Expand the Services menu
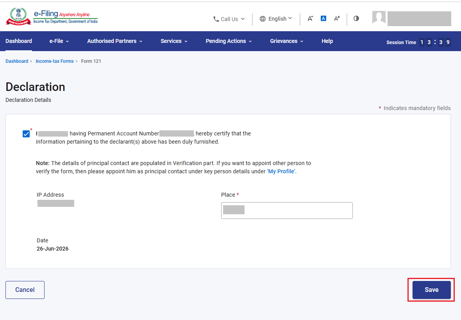 174,41
